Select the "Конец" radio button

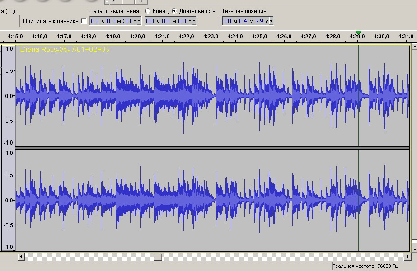click(x=148, y=11)
